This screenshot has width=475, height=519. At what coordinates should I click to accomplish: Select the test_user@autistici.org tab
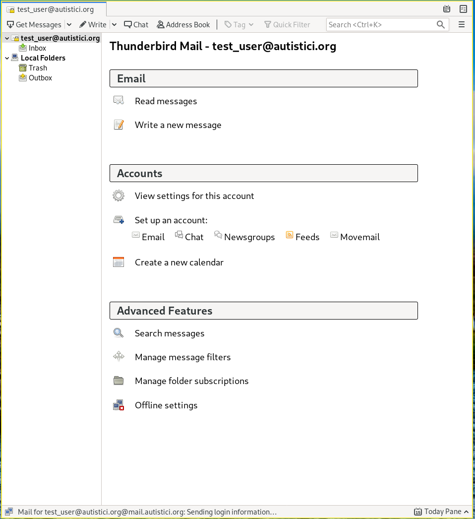tap(54, 9)
